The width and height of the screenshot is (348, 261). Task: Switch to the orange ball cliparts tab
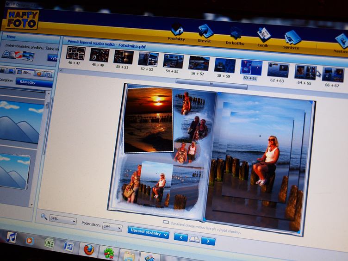click(x=39, y=74)
